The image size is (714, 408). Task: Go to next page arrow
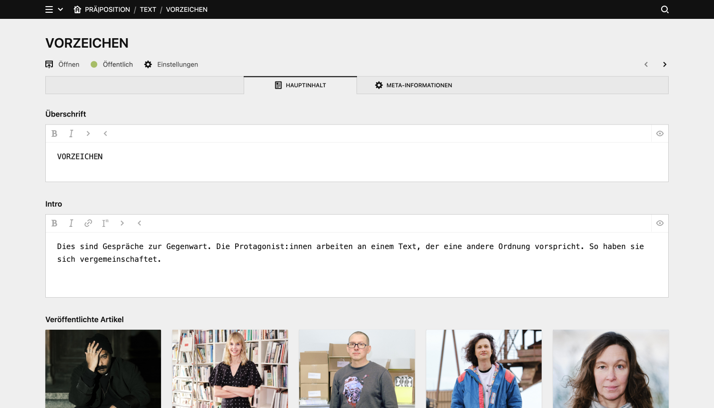(x=664, y=65)
